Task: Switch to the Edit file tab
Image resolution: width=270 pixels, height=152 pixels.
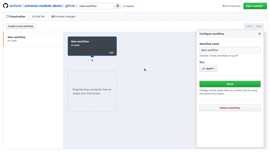Action: (38, 16)
